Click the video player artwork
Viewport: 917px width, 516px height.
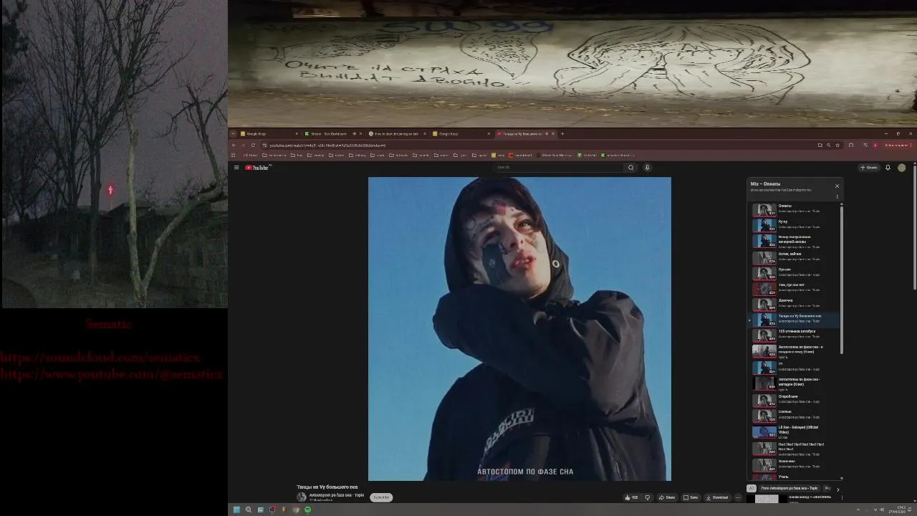tap(519, 328)
